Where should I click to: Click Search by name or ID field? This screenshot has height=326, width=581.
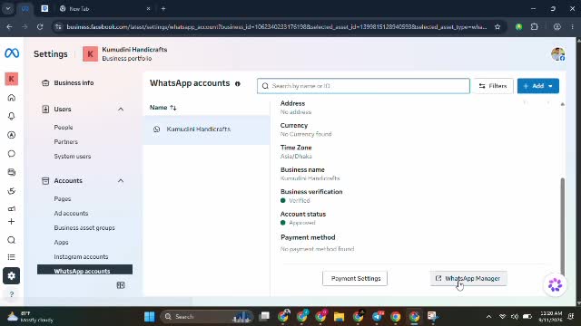tap(363, 86)
